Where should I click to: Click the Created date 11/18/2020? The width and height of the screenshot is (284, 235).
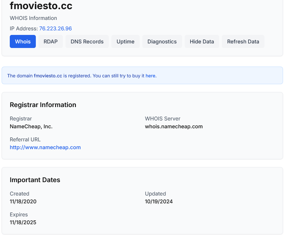(23, 201)
